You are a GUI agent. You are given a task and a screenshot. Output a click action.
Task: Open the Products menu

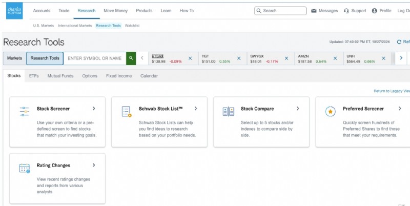144,11
